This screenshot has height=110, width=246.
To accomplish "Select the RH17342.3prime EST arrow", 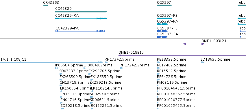I will (x=121, y=68).
